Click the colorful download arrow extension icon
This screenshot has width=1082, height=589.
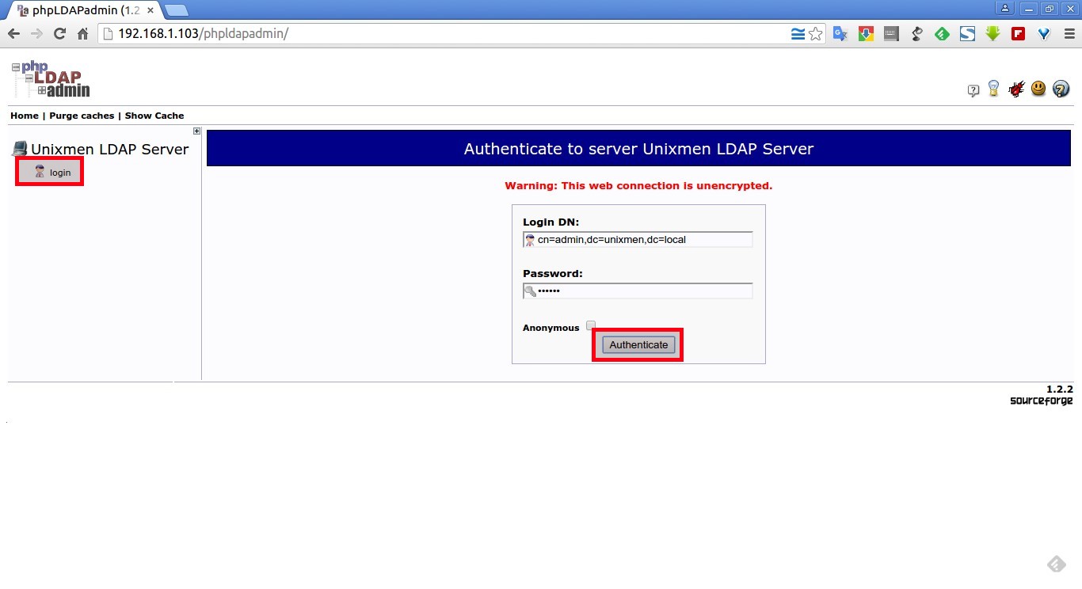pos(866,34)
